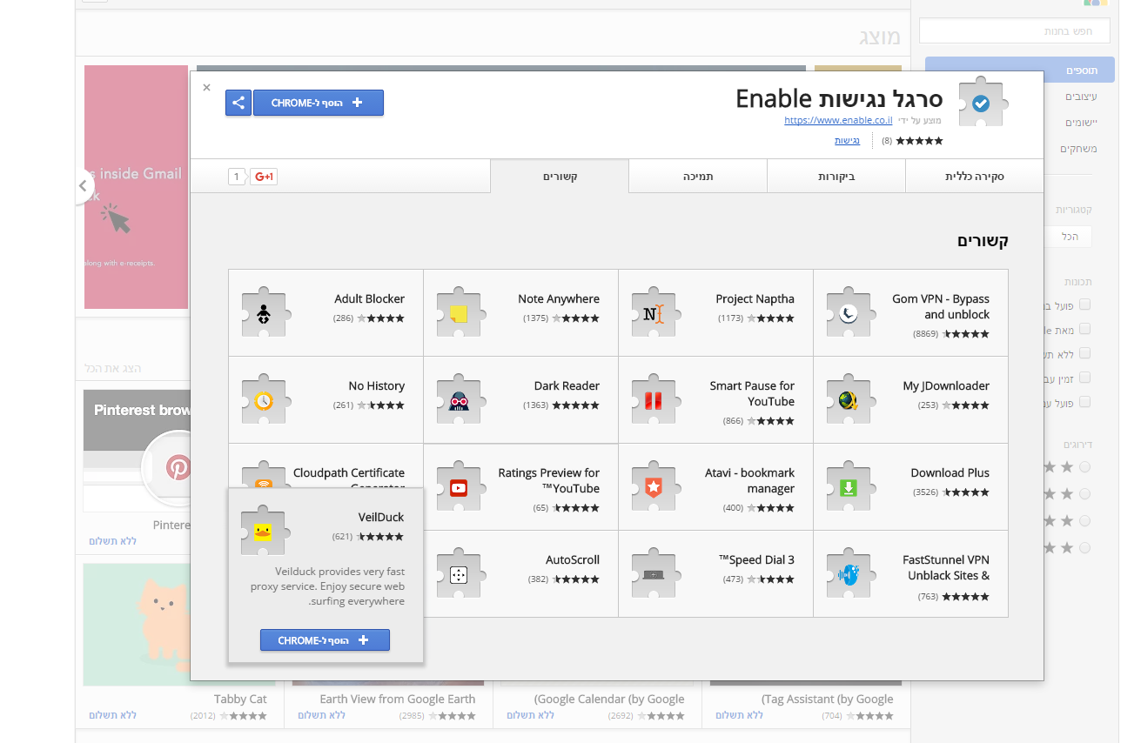The width and height of the screenshot is (1141, 743).
Task: Click the נגישות category link
Action: [x=847, y=140]
